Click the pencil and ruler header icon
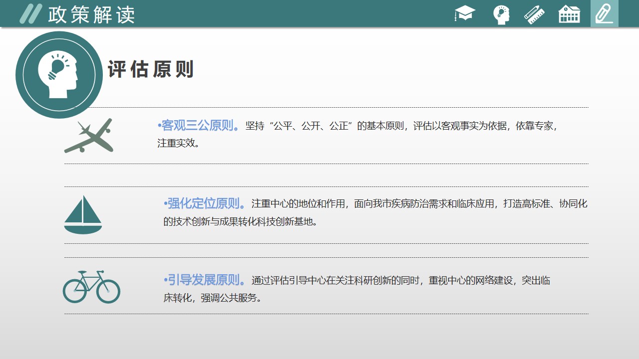 point(534,14)
